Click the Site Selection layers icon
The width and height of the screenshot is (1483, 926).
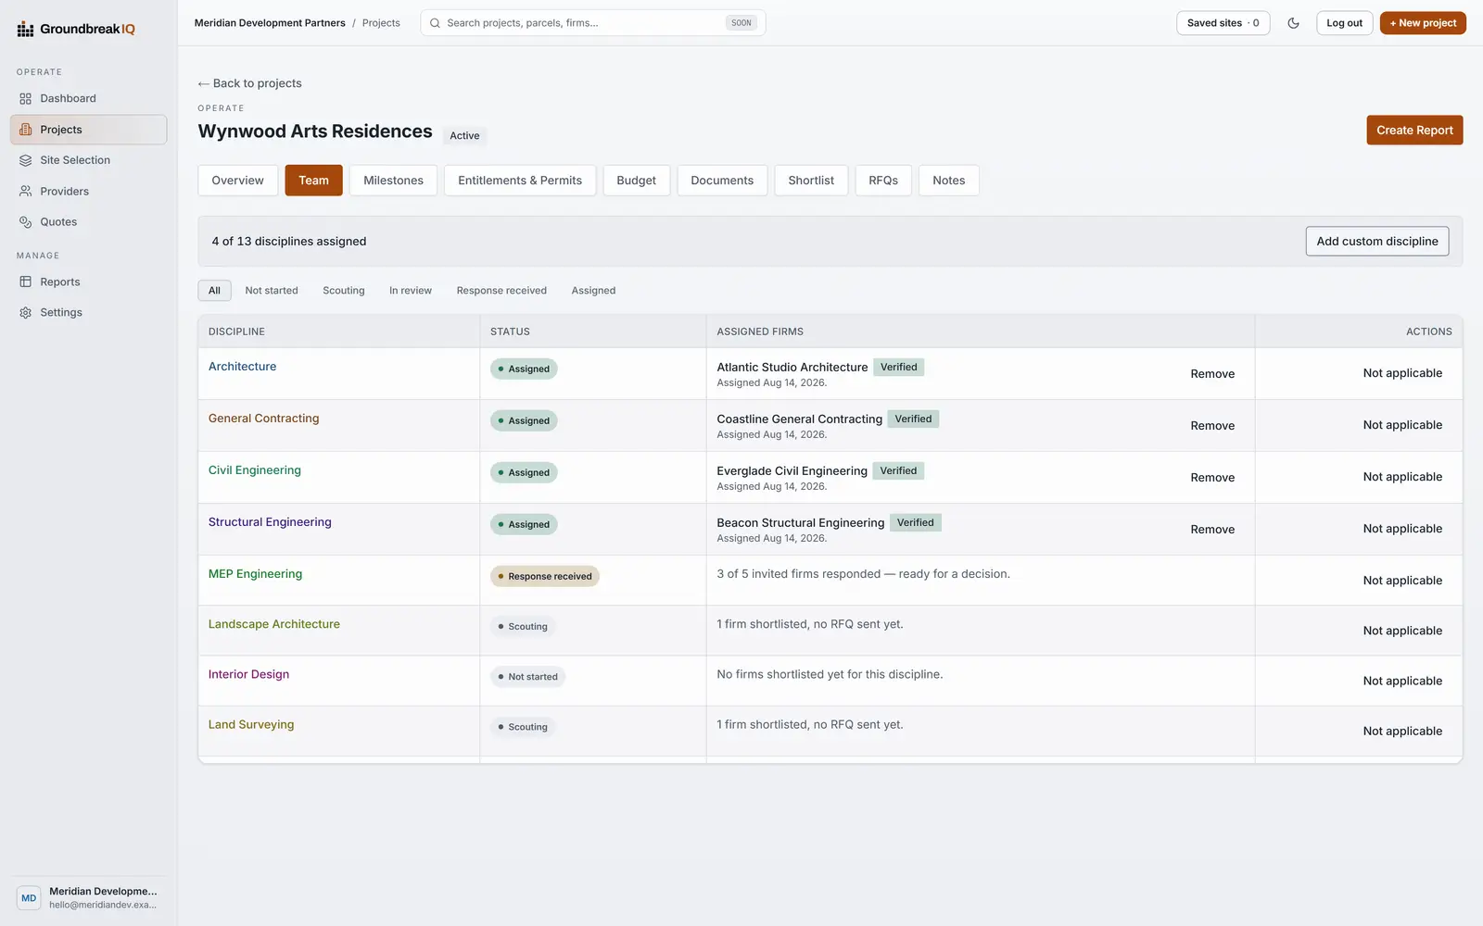tap(26, 160)
